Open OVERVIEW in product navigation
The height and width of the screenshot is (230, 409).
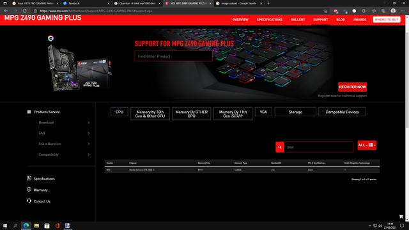point(240,20)
